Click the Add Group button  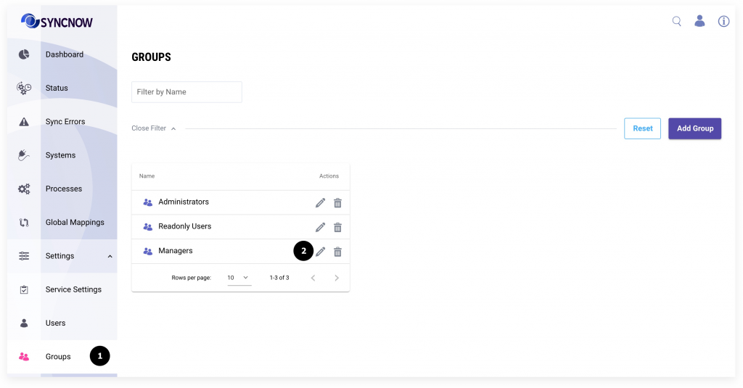694,128
